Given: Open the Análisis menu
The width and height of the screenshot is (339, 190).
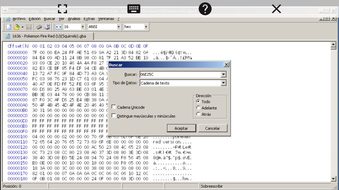Looking at the screenshot, I should click(x=74, y=19).
